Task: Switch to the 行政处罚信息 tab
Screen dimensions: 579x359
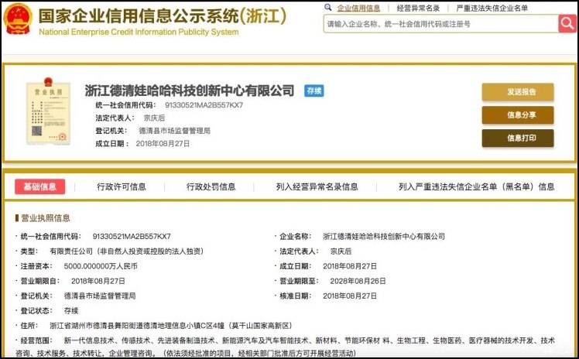Action: pos(211,186)
